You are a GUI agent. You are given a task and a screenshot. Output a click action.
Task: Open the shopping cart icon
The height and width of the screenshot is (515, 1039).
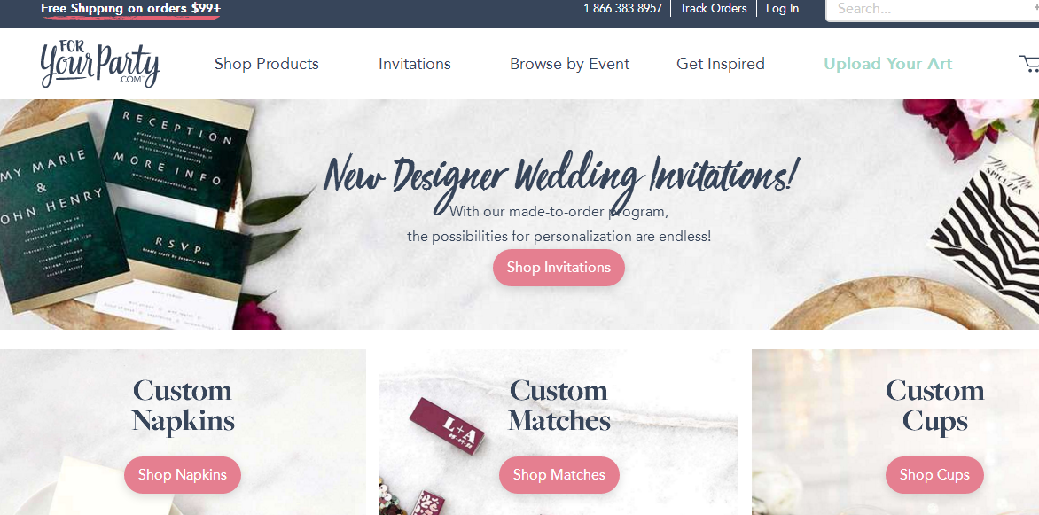pos(1029,63)
